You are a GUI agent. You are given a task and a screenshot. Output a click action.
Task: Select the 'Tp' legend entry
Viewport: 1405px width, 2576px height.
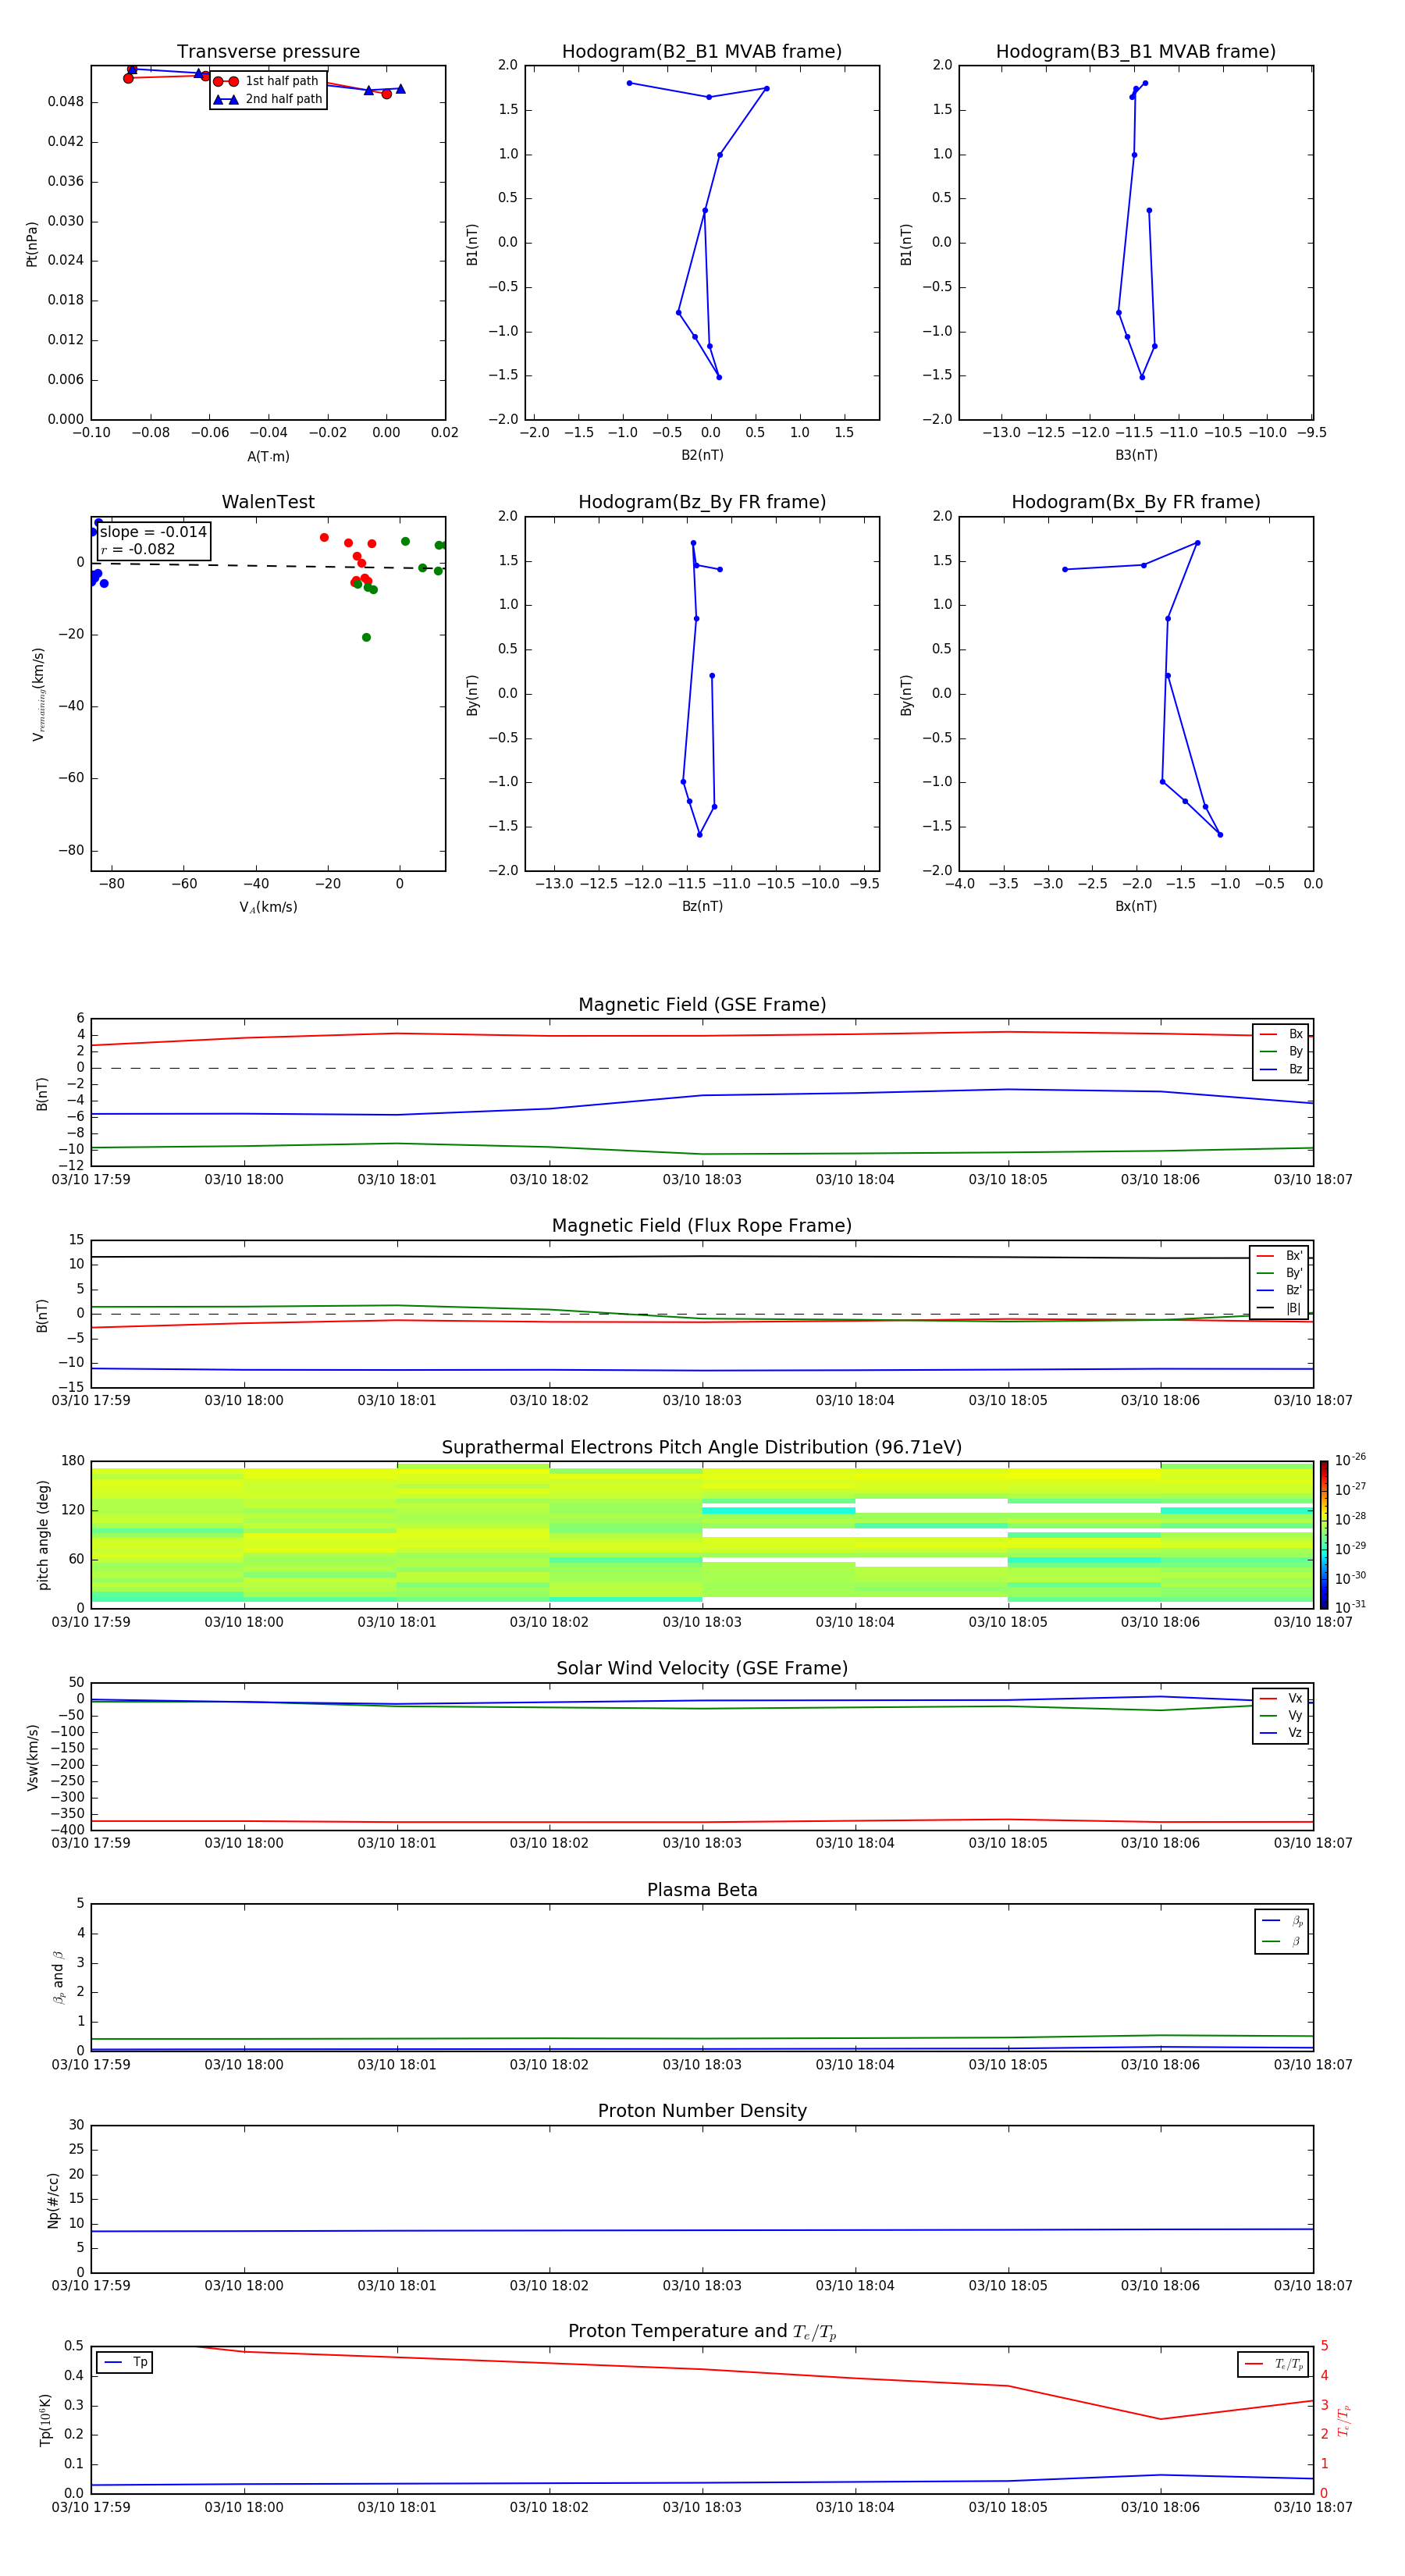[x=125, y=2362]
